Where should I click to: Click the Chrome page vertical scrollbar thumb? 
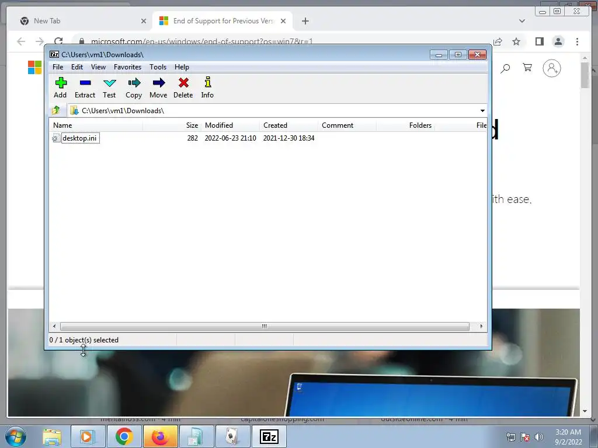click(585, 75)
